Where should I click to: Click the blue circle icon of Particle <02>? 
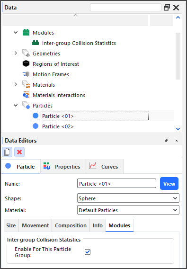coord(36,126)
